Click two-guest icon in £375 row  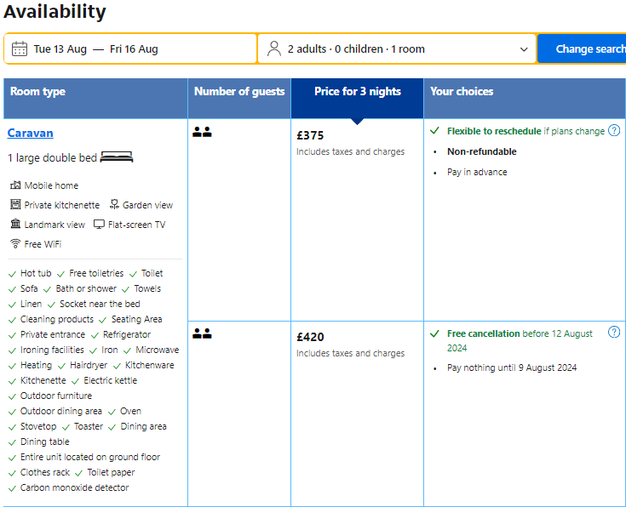click(202, 132)
